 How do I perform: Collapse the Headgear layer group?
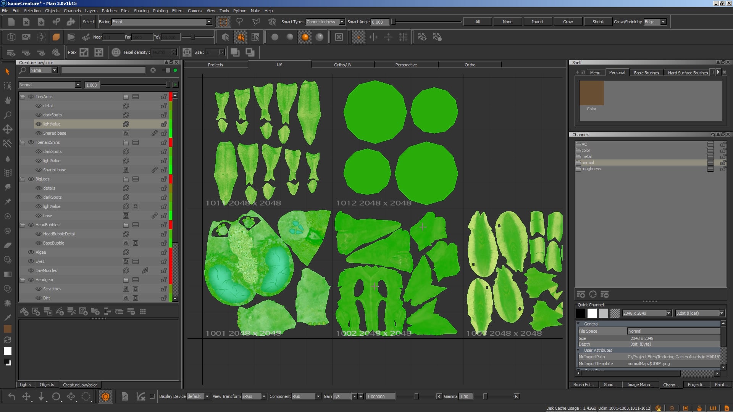(22, 280)
